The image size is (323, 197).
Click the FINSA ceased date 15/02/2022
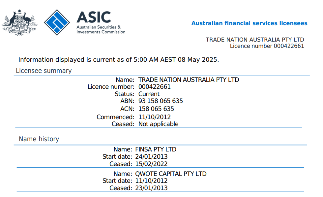[x=151, y=164]
